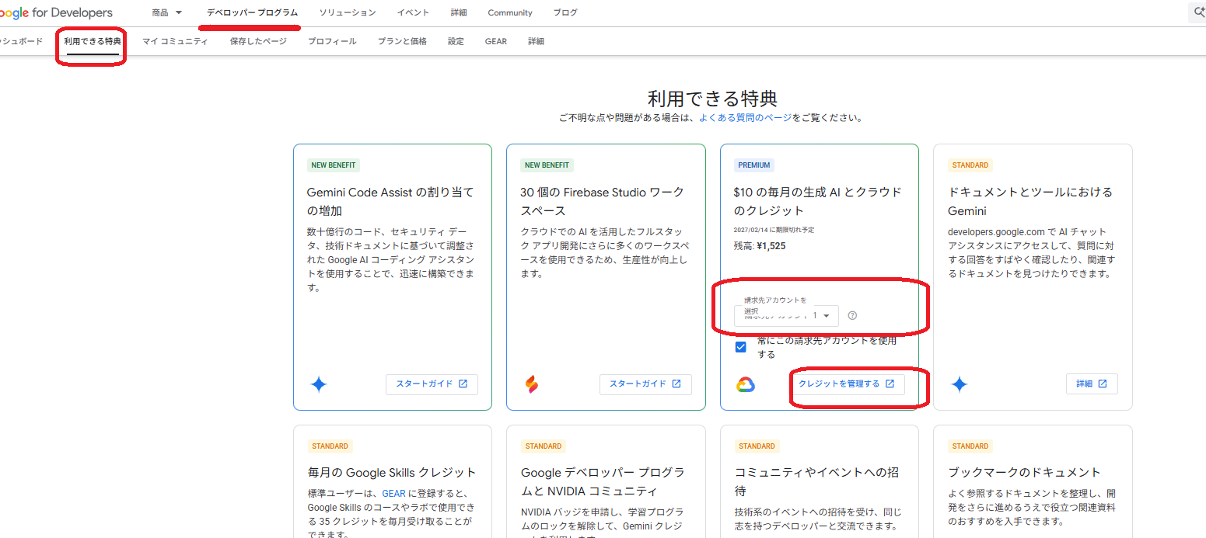Image resolution: width=1206 pixels, height=538 pixels.
Task: Open the search with the magnifier icon
Action: click(x=1198, y=12)
